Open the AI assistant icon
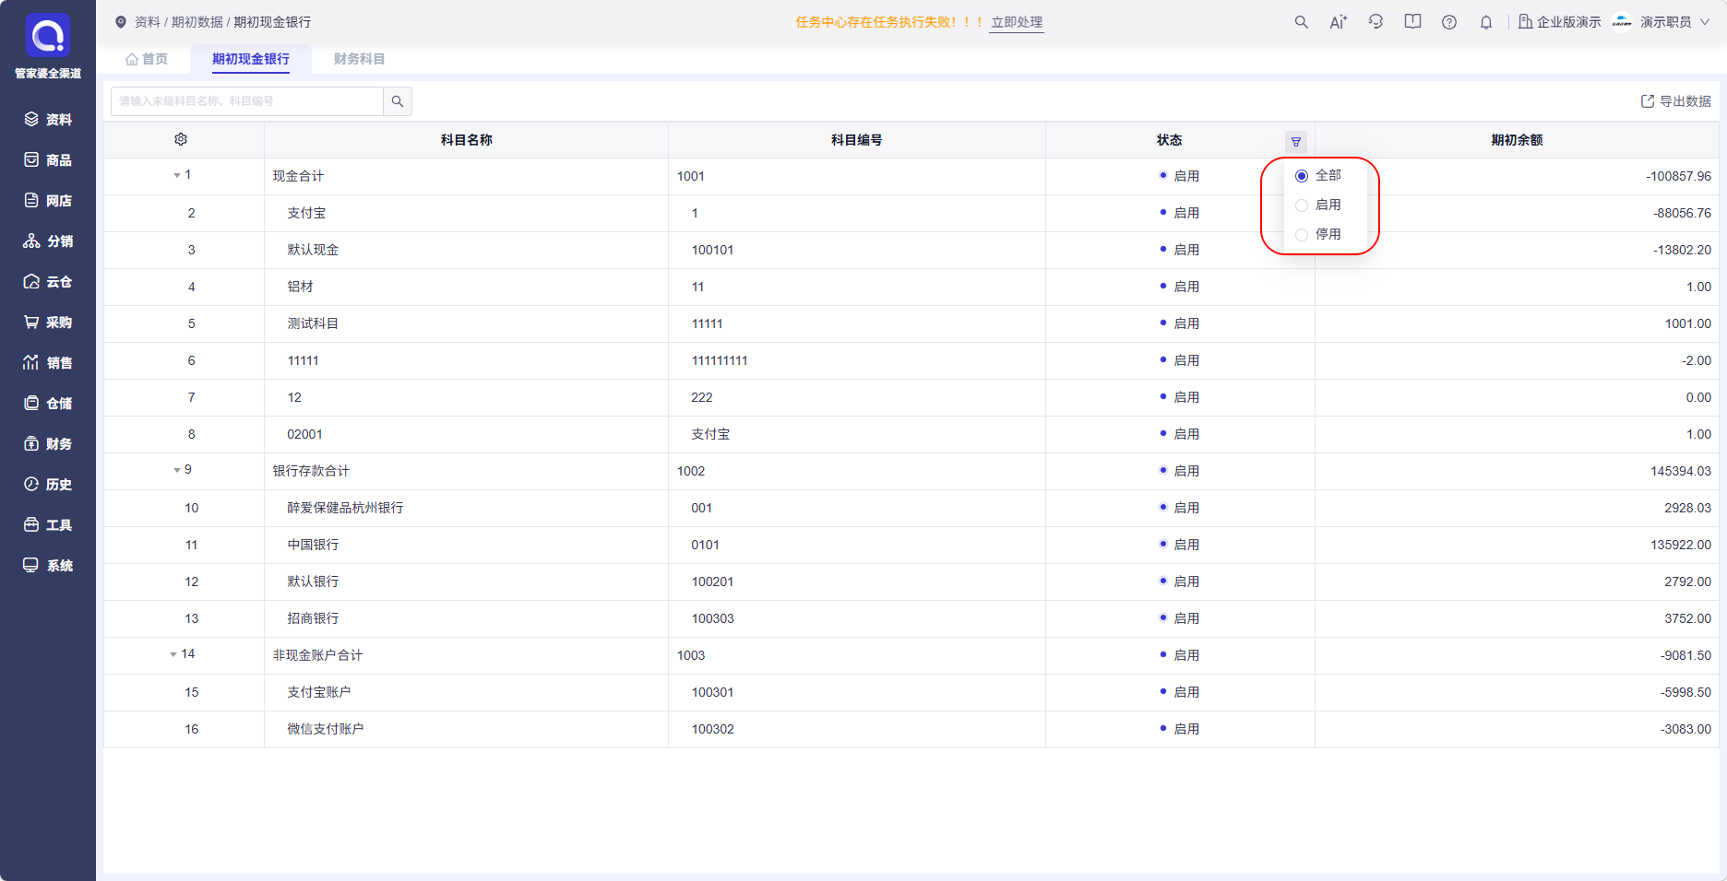 (1338, 22)
